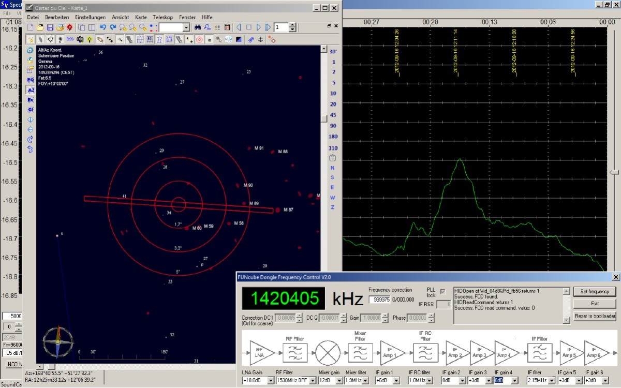Open the Einstellungen menu

pos(90,17)
